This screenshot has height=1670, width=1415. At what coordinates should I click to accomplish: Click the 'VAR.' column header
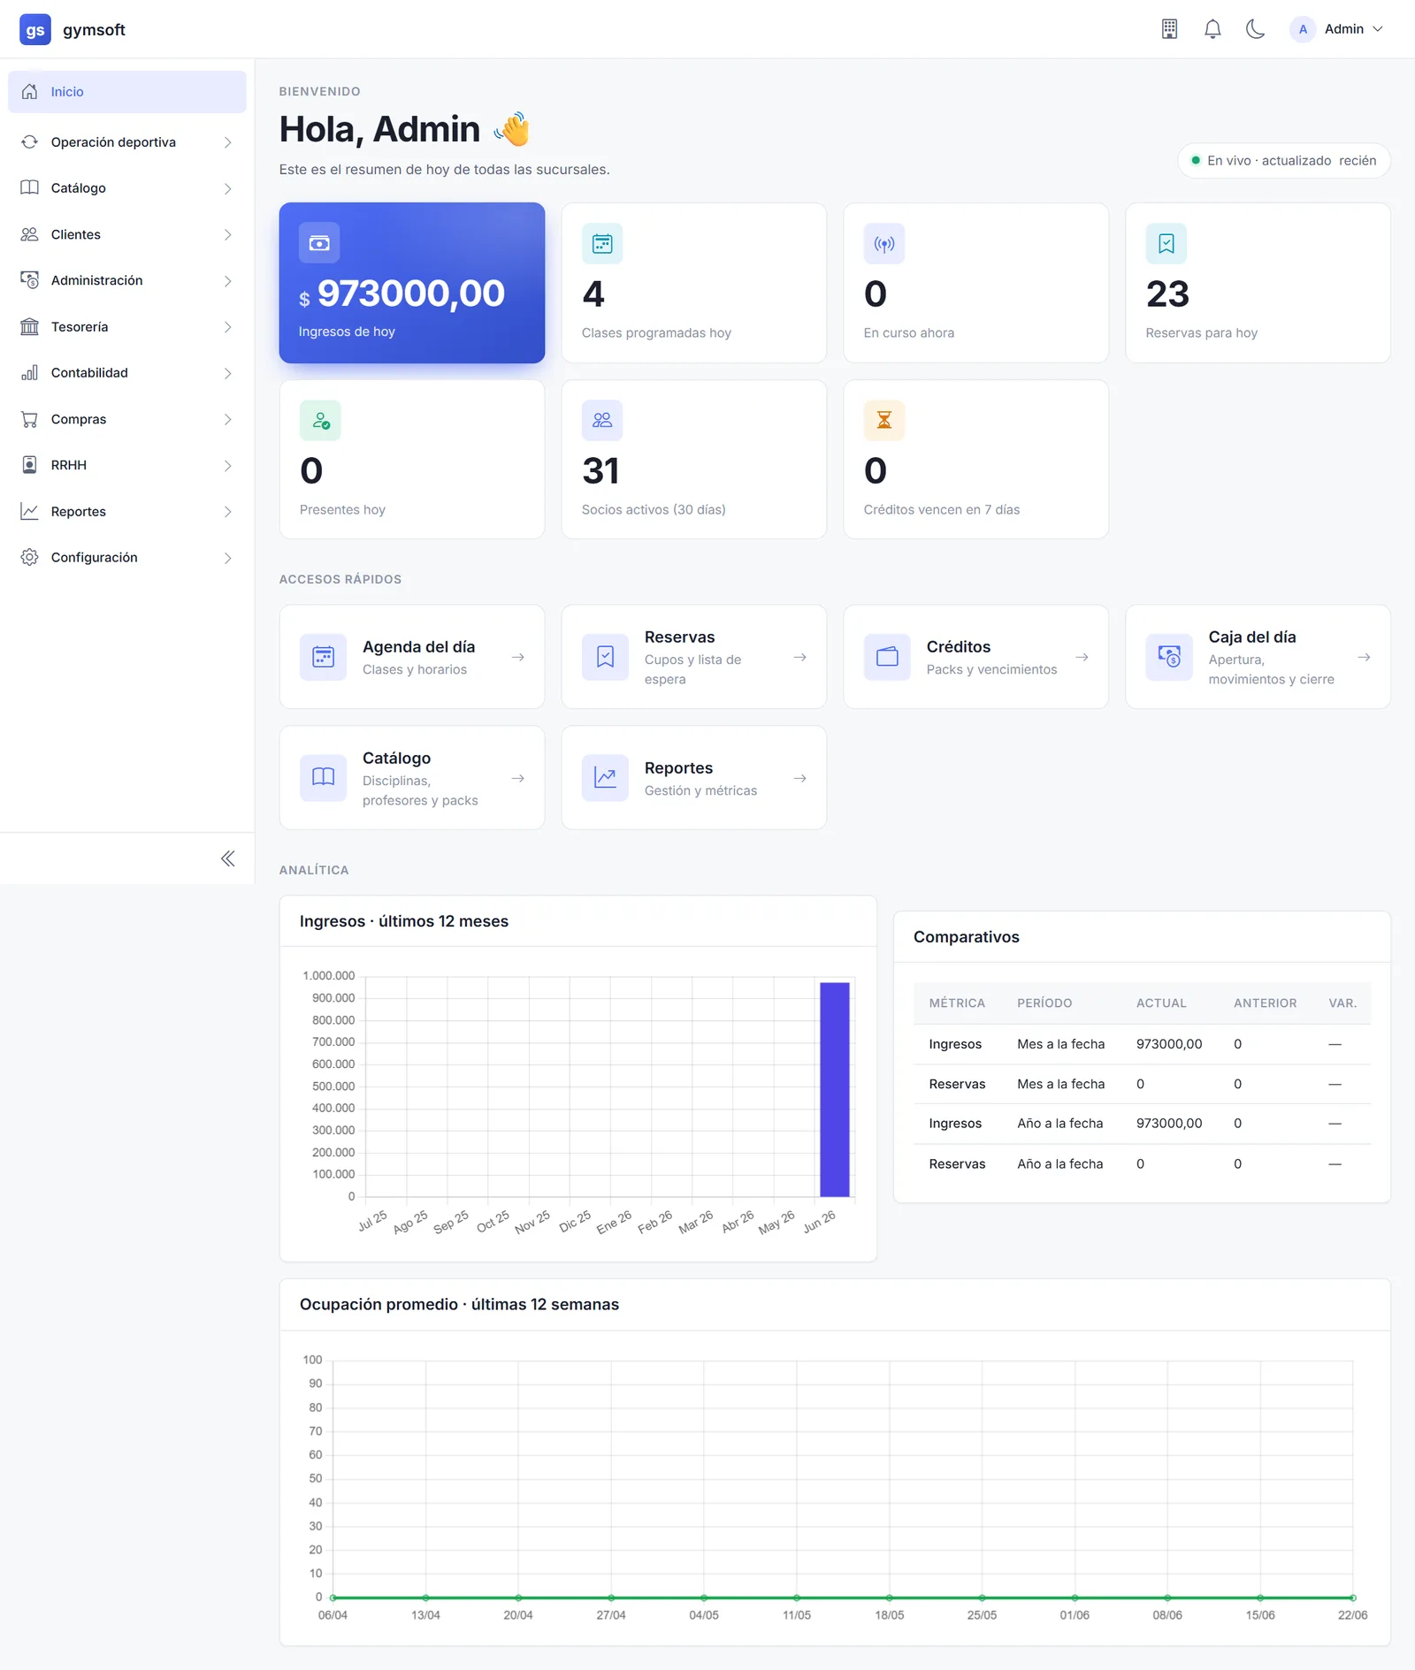[x=1342, y=1003]
